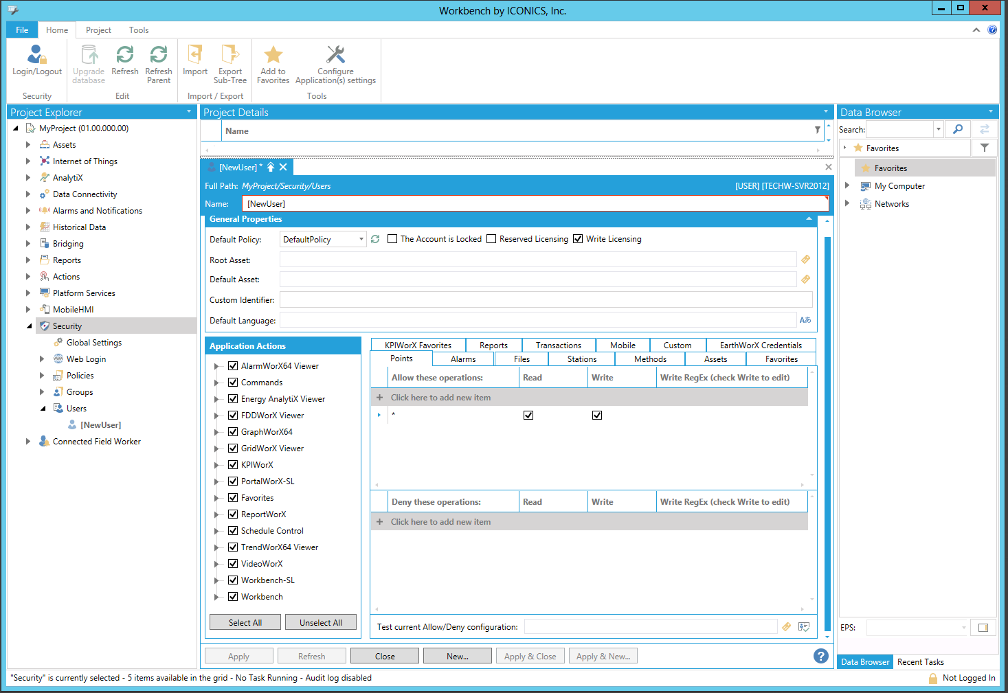Image resolution: width=1008 pixels, height=693 pixels.
Task: Click the Refresh Parent ribbon icon
Action: click(x=159, y=55)
